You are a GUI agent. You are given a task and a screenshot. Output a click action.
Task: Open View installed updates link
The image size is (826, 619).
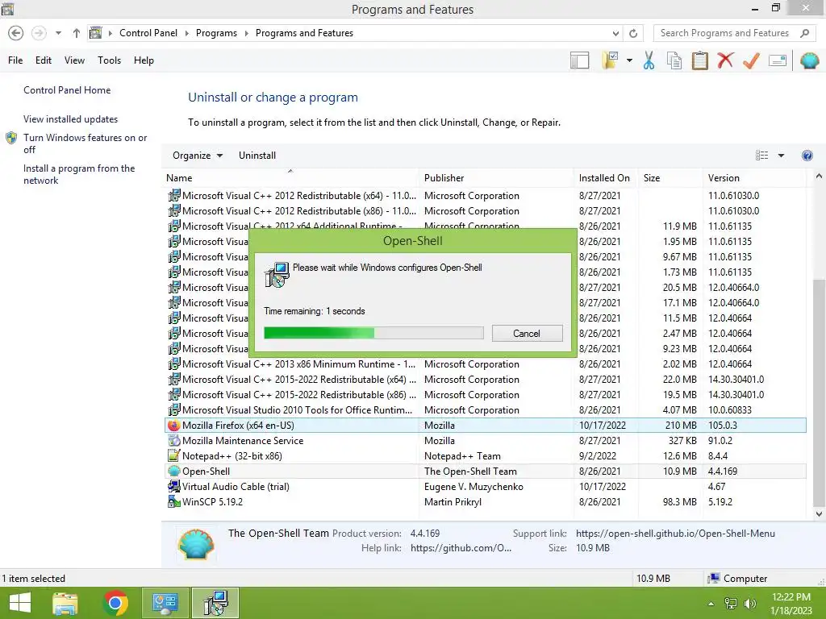pyautogui.click(x=71, y=119)
